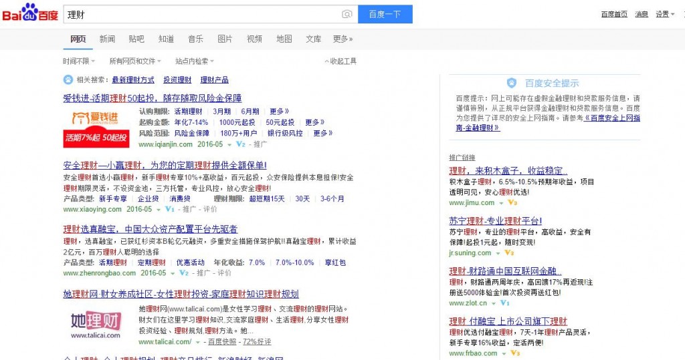
Task: Click 评价 link beside www.xiaoying.com
Action: point(210,209)
